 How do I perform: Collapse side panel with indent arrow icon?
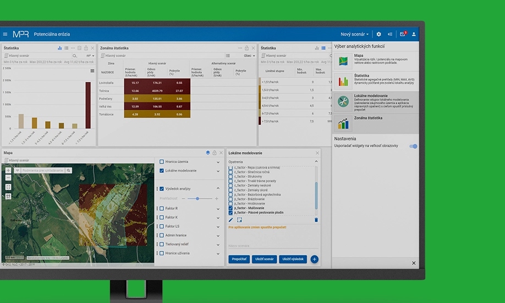pyautogui.click(x=390, y=34)
